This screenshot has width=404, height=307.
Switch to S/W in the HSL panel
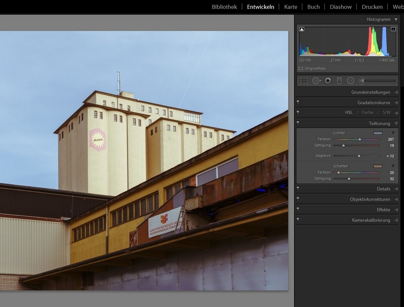pos(386,113)
